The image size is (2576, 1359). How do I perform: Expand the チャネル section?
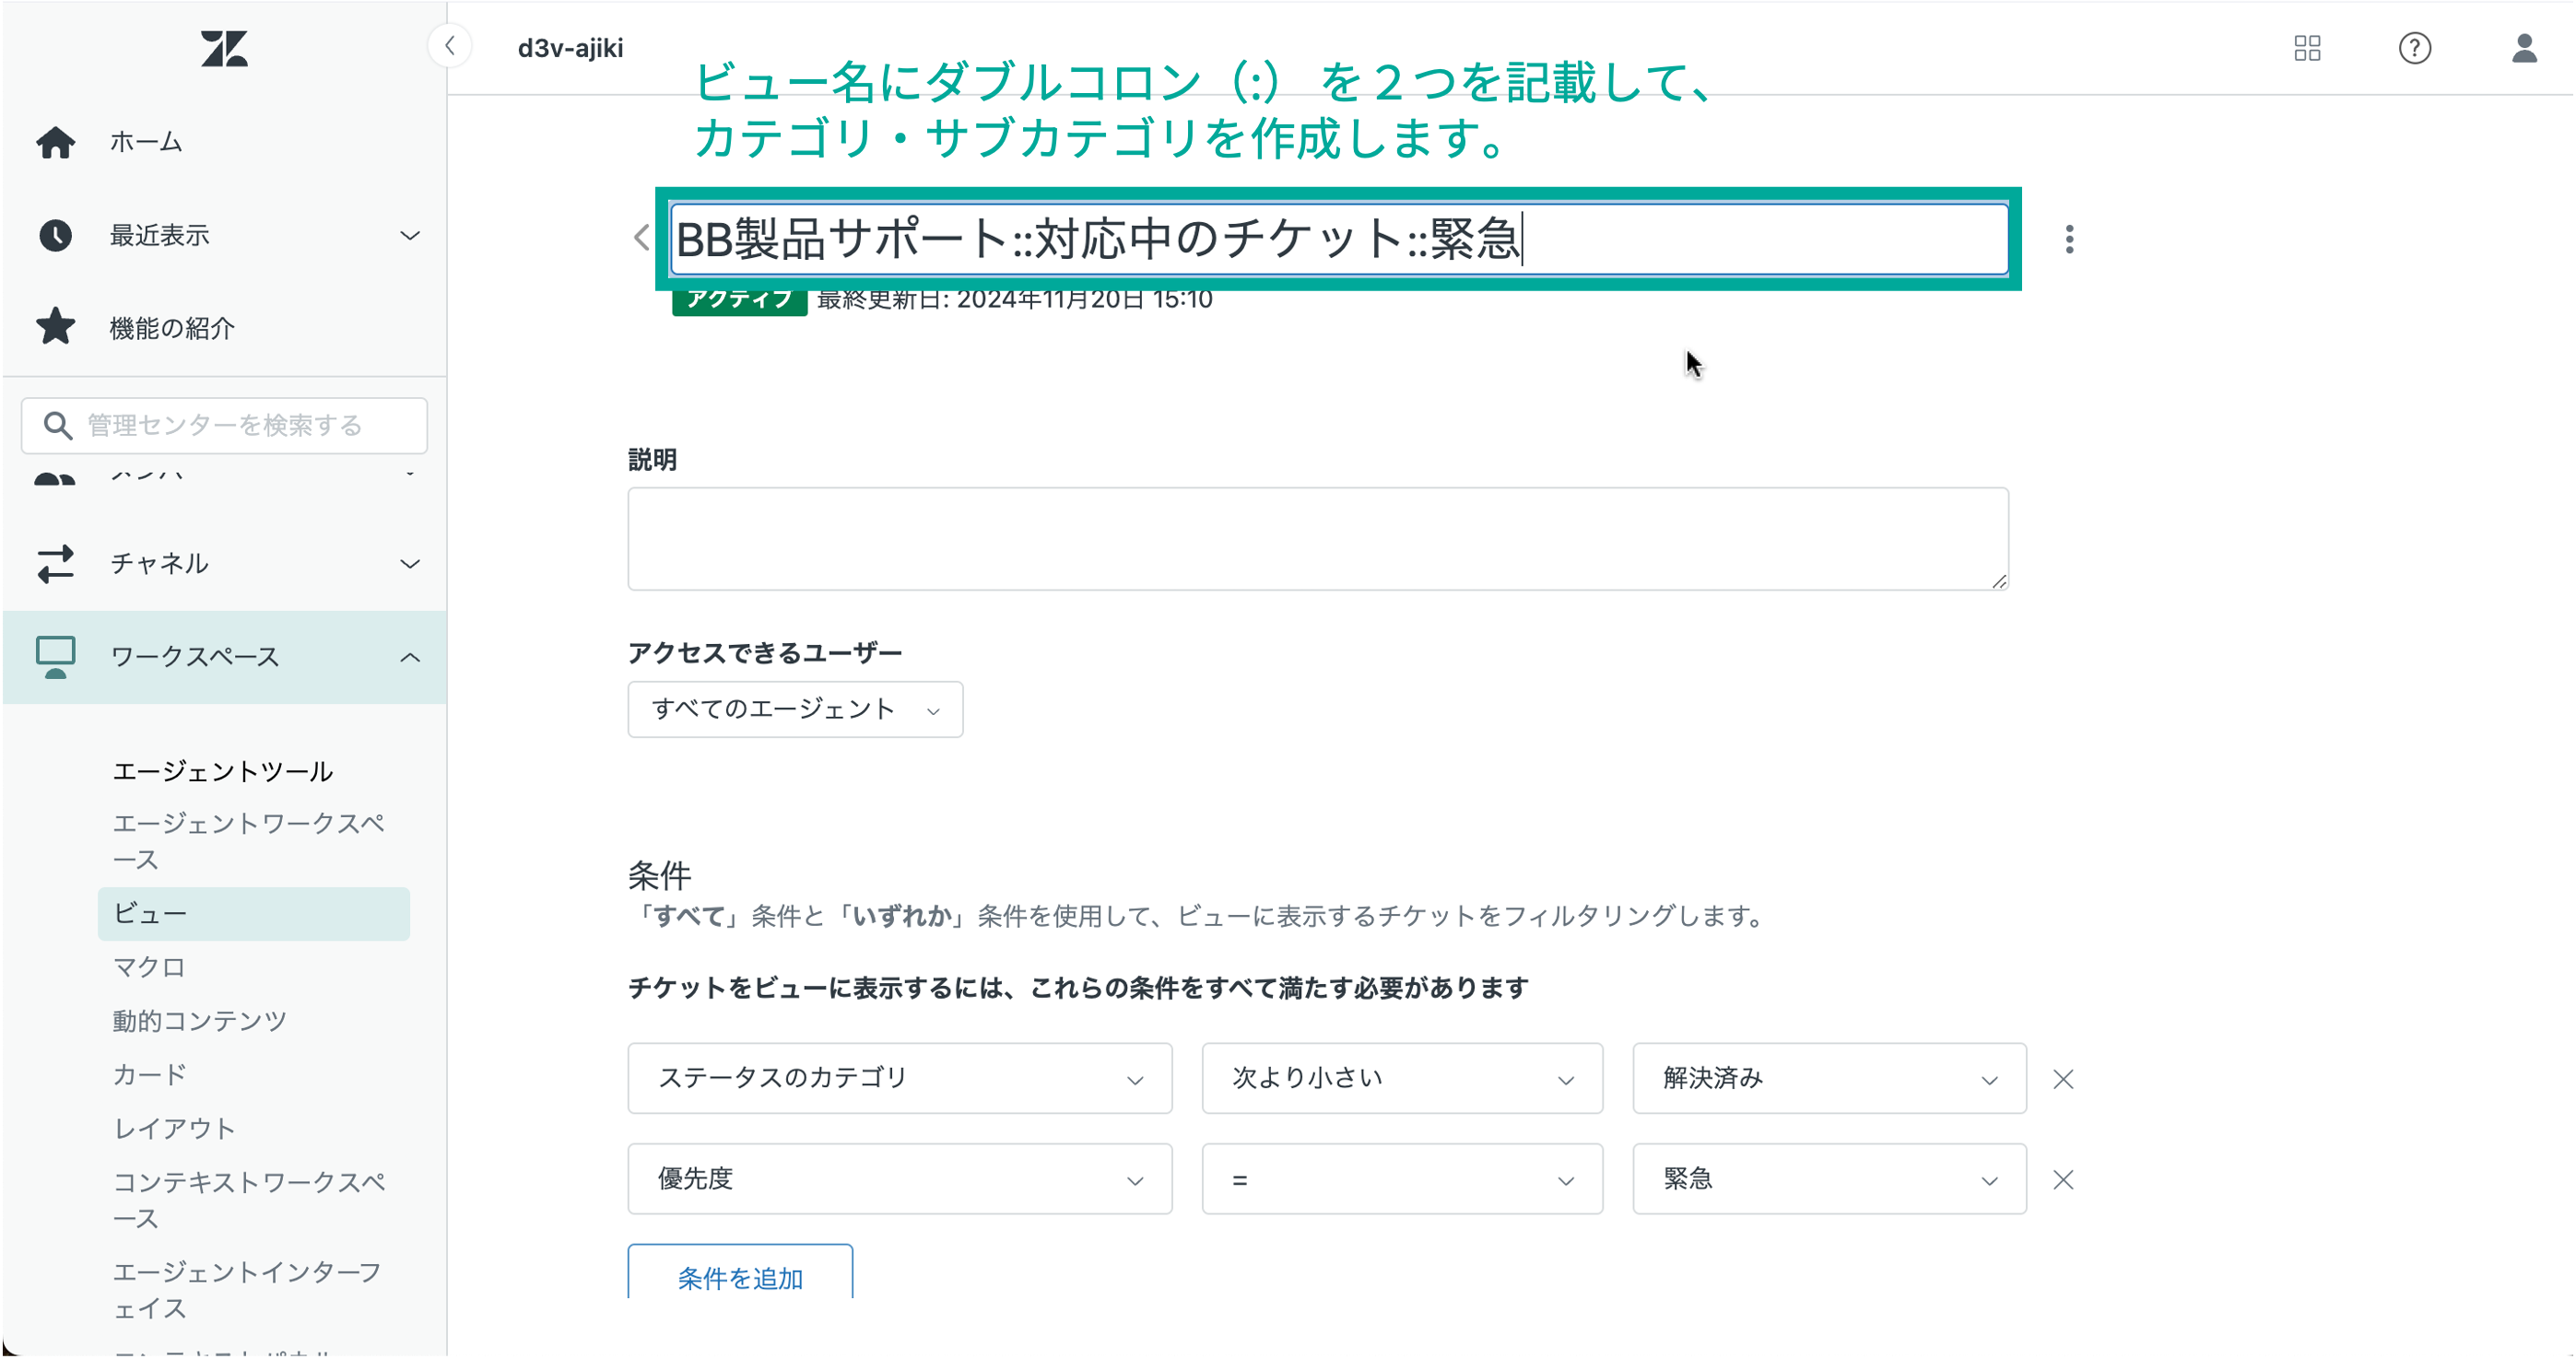(x=410, y=564)
